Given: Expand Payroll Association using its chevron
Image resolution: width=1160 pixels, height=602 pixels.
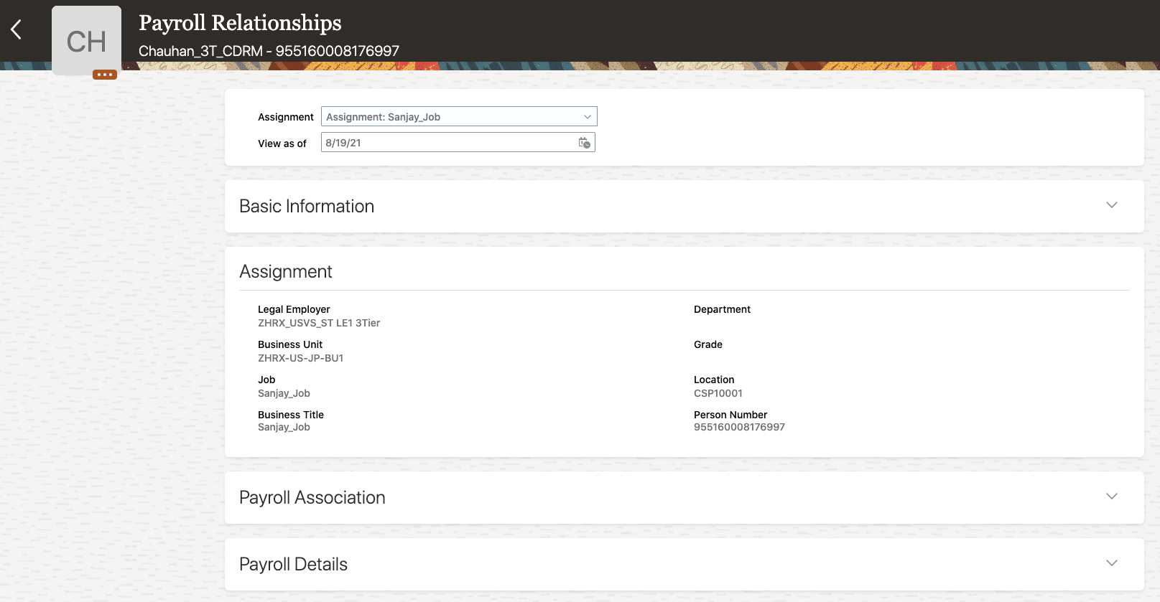Looking at the screenshot, I should (1111, 497).
